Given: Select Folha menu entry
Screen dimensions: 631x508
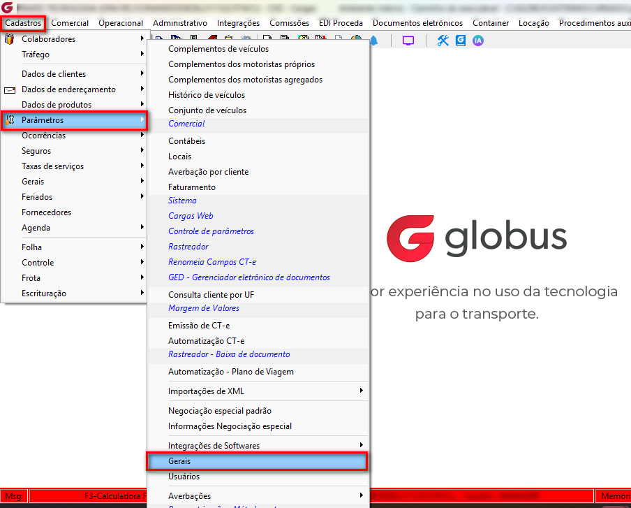Looking at the screenshot, I should tap(74, 247).
